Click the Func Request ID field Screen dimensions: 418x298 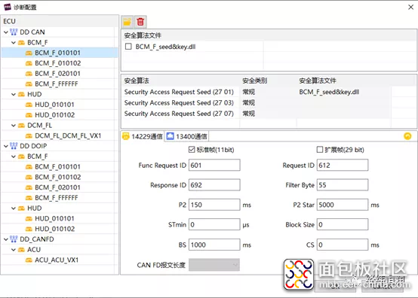coord(214,165)
